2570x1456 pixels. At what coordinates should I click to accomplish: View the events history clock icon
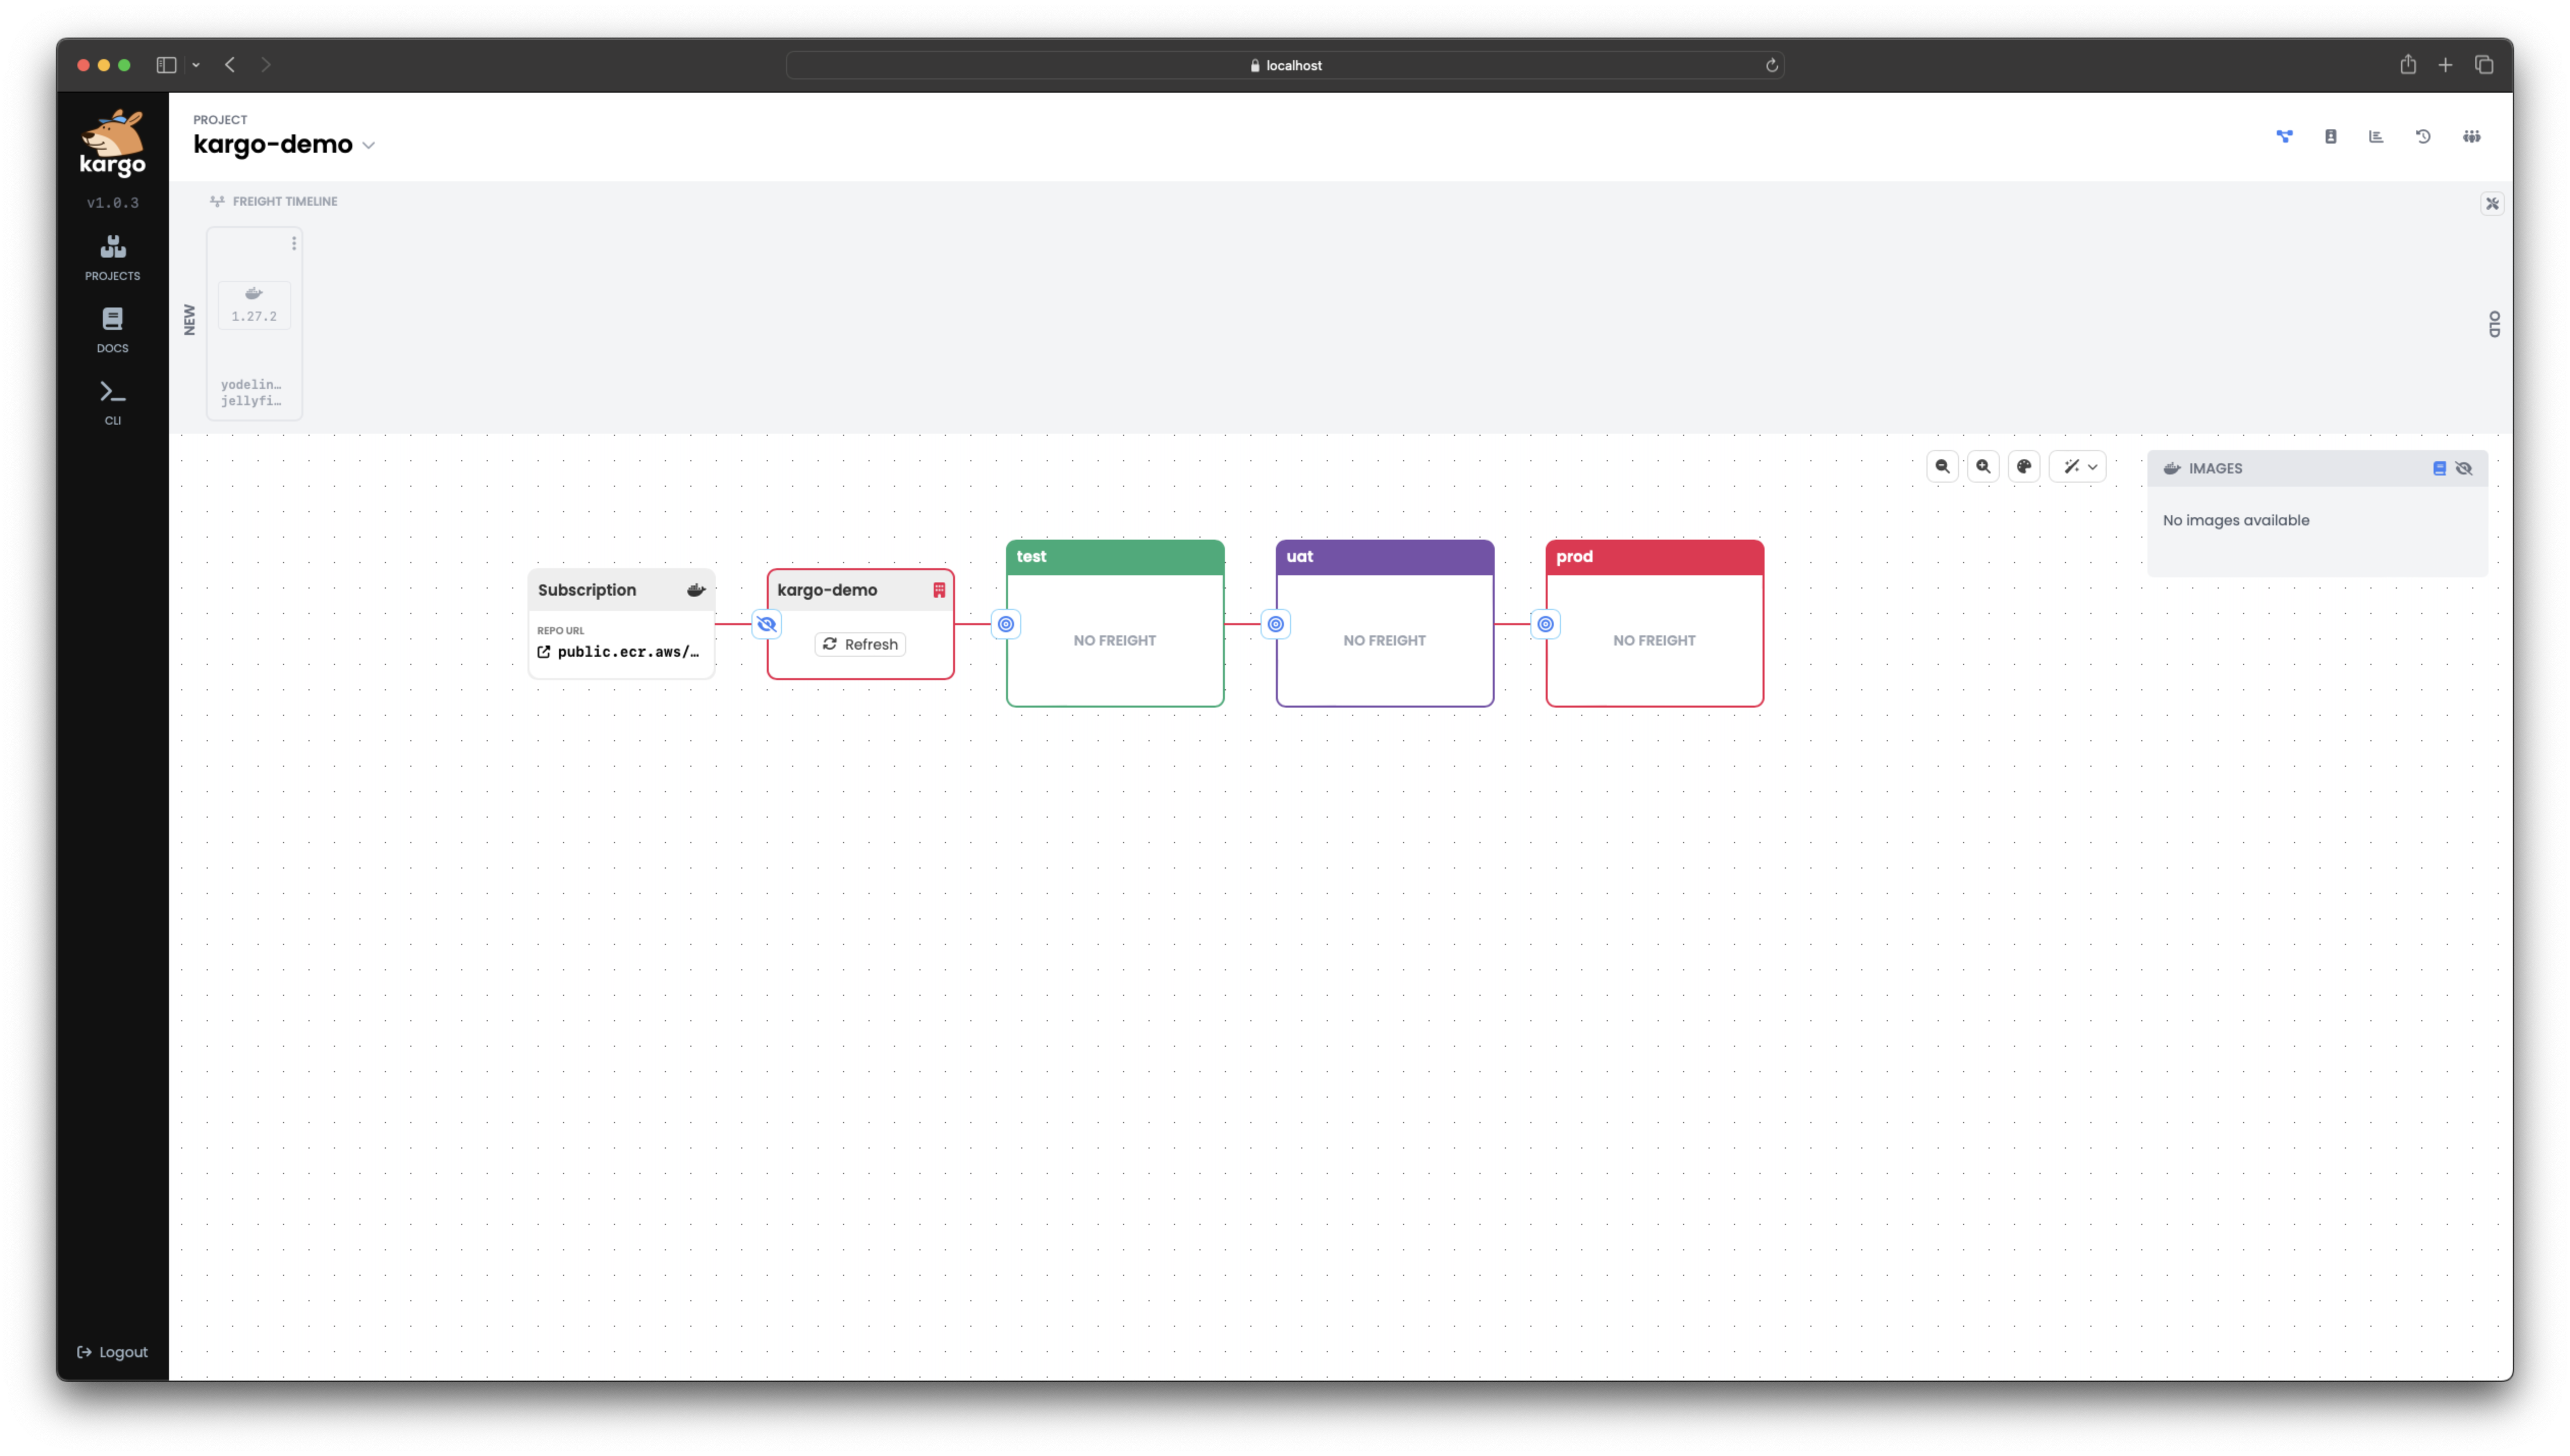click(x=2422, y=136)
